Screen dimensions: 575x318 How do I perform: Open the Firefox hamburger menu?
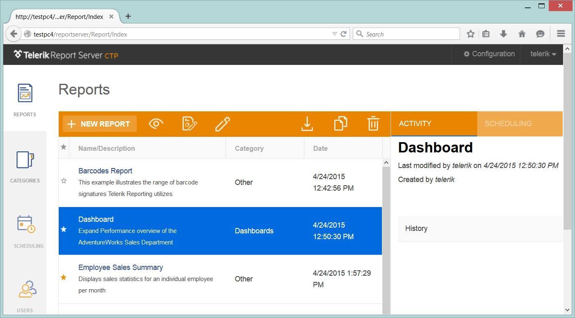pyautogui.click(x=561, y=34)
